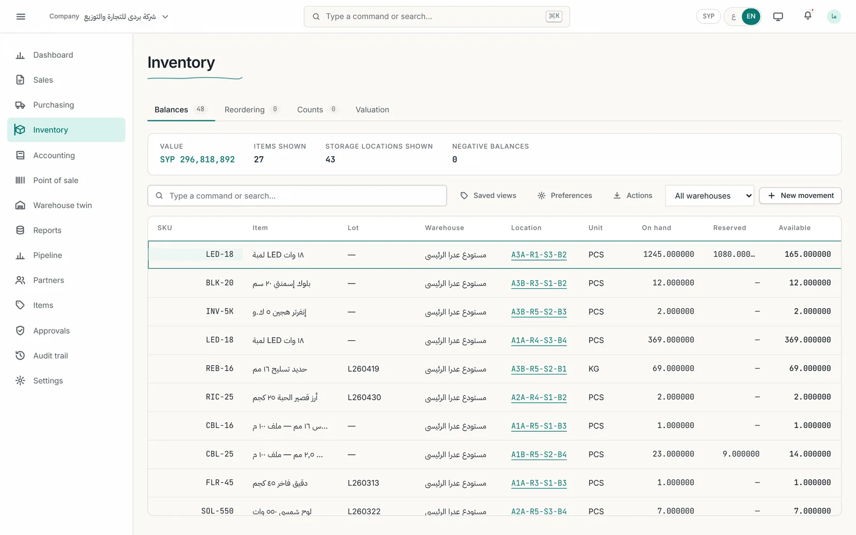Click the Audit trail history icon

[20, 356]
